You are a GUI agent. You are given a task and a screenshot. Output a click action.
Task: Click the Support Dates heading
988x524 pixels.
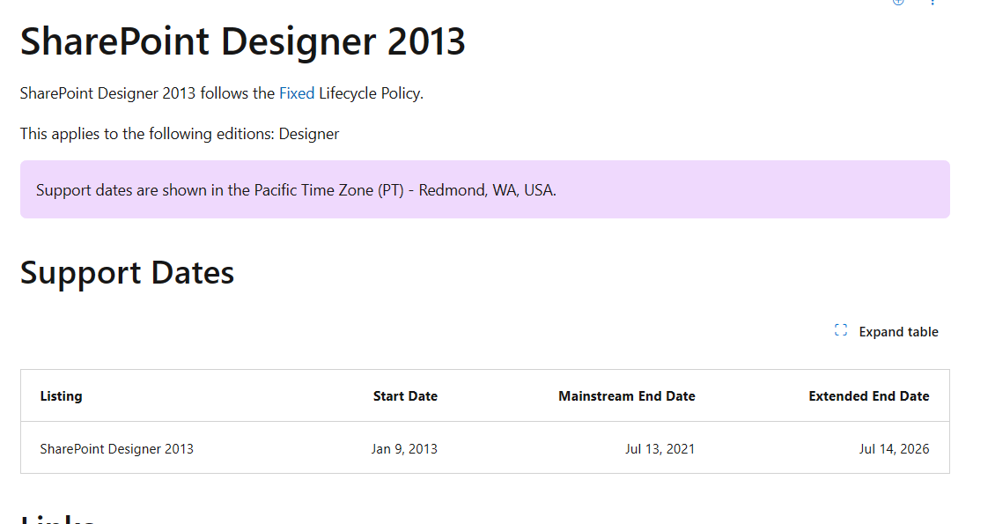(x=128, y=273)
